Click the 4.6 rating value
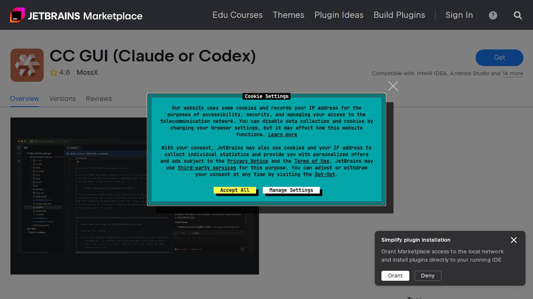The image size is (533, 299). (x=65, y=73)
